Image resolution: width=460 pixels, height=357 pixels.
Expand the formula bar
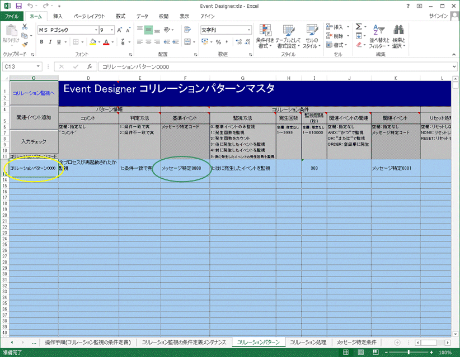454,67
